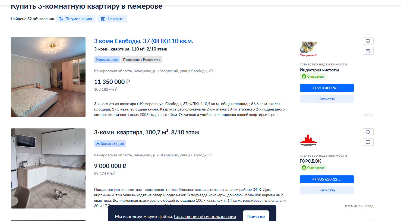401x221 pixels.
Task: Favorite the 100,7 м² apartment listing
Action: (368, 132)
